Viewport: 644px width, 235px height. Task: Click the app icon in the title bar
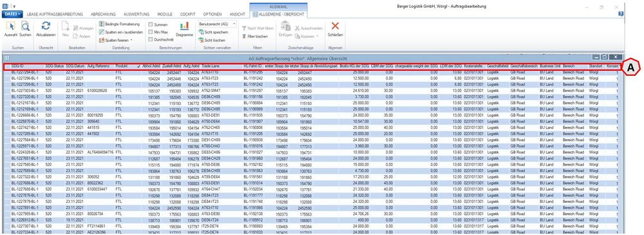click(x=5, y=6)
